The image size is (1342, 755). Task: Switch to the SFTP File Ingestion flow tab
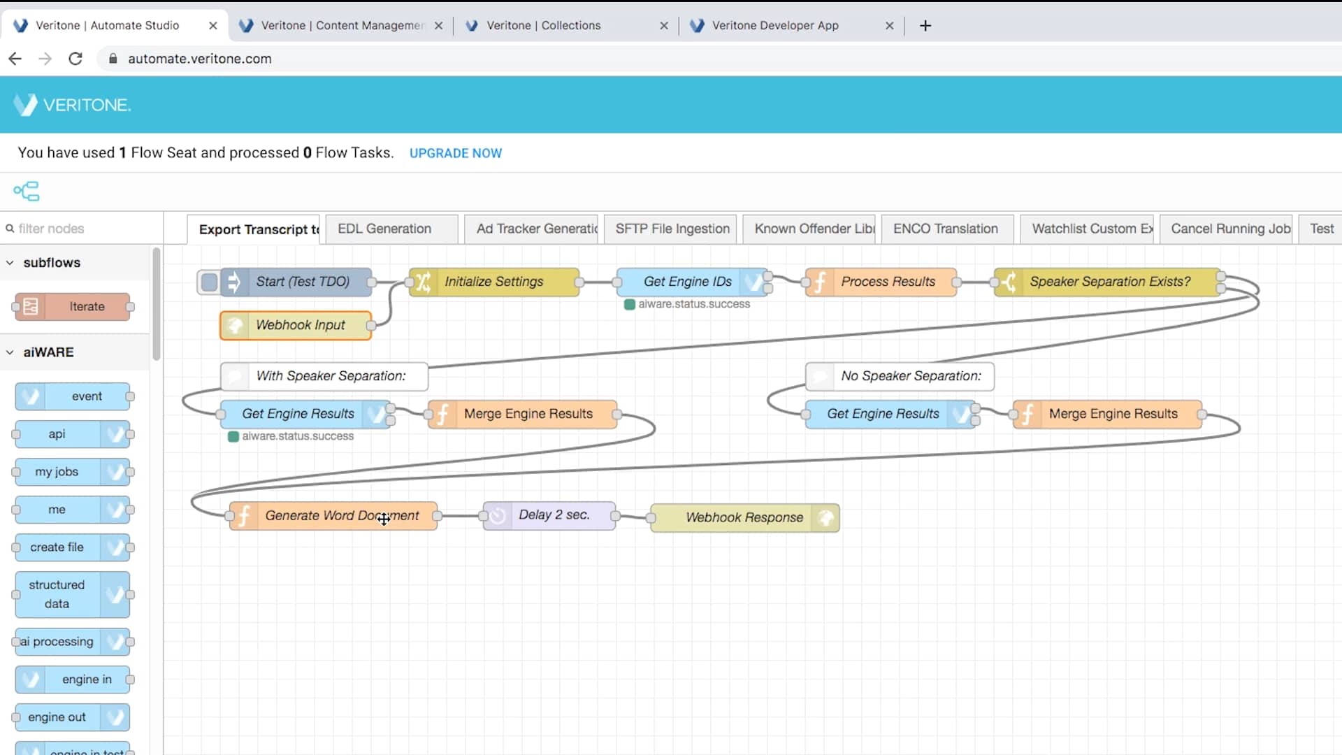pos(671,229)
